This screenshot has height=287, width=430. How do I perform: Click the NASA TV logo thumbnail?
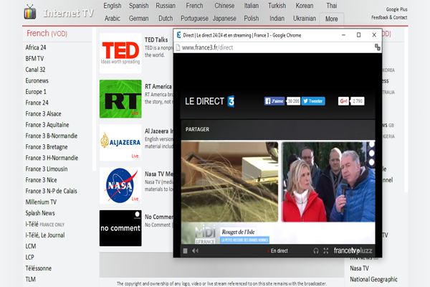coord(120,185)
